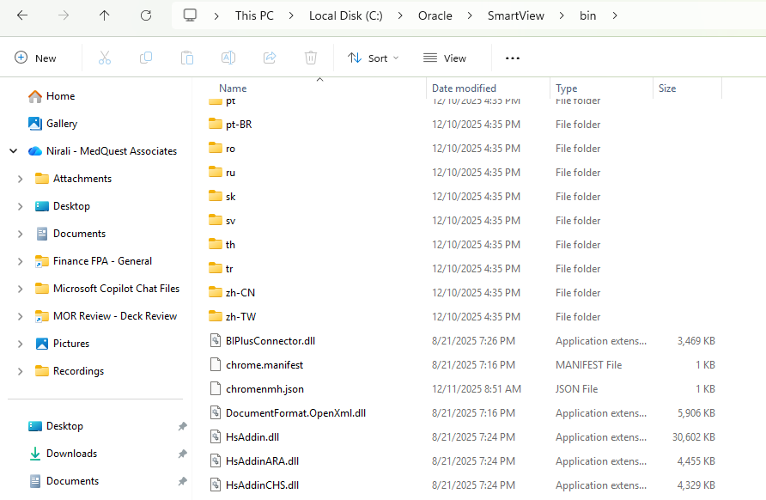
Task: Expand MOR Review - Deck Review node
Action: (20, 316)
